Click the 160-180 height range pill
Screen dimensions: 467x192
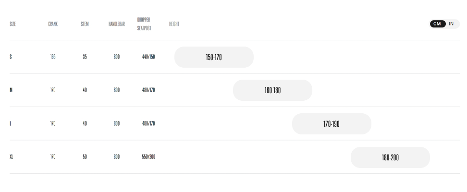point(272,90)
